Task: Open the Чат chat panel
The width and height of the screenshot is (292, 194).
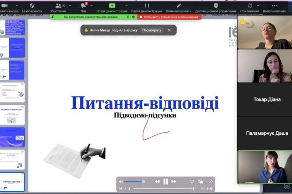Action: (x=84, y=6)
